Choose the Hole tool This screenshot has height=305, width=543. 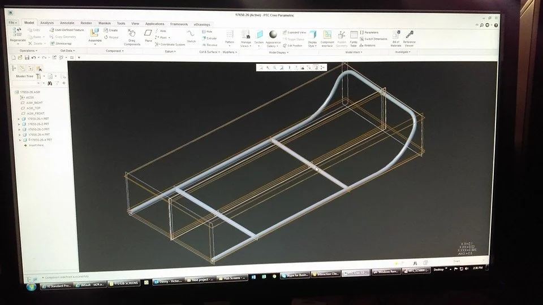(207, 32)
